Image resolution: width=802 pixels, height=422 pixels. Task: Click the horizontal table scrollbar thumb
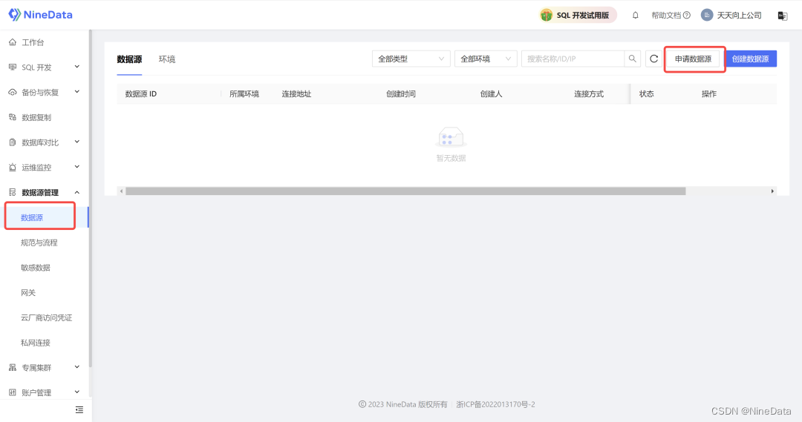[x=405, y=191]
